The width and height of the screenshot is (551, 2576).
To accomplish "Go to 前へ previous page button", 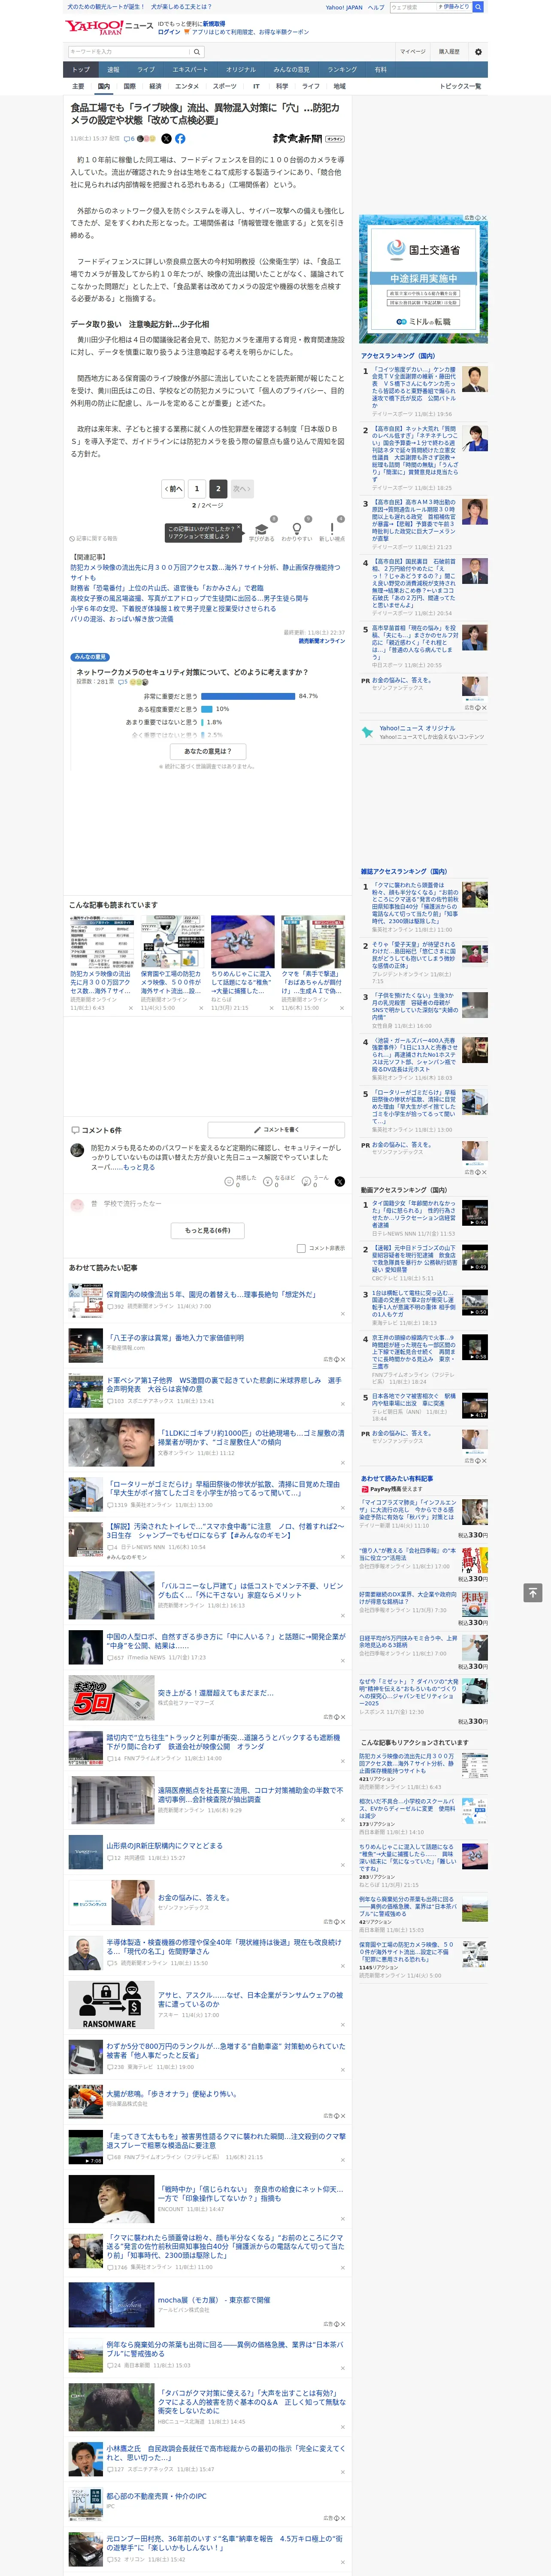I will 173,489.
